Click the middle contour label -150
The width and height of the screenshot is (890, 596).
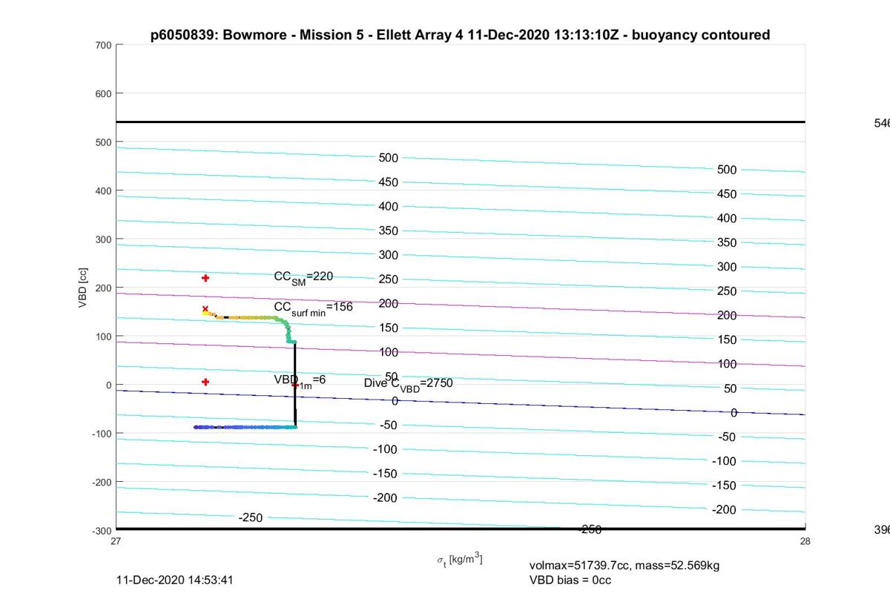385,474
